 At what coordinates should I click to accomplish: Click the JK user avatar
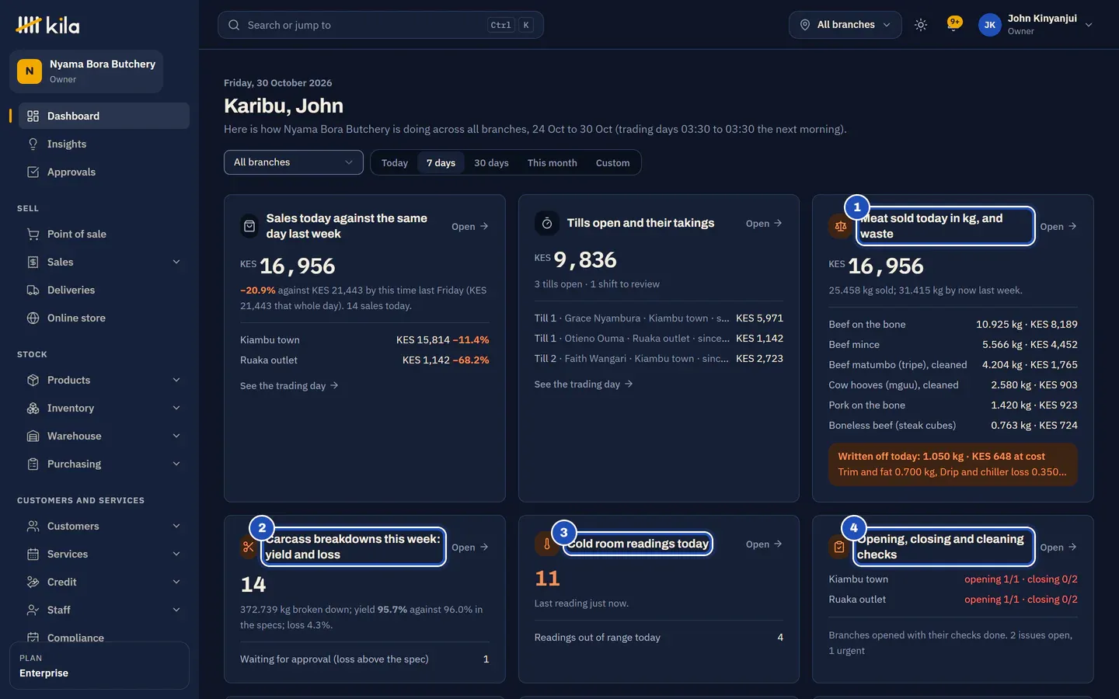(x=990, y=25)
